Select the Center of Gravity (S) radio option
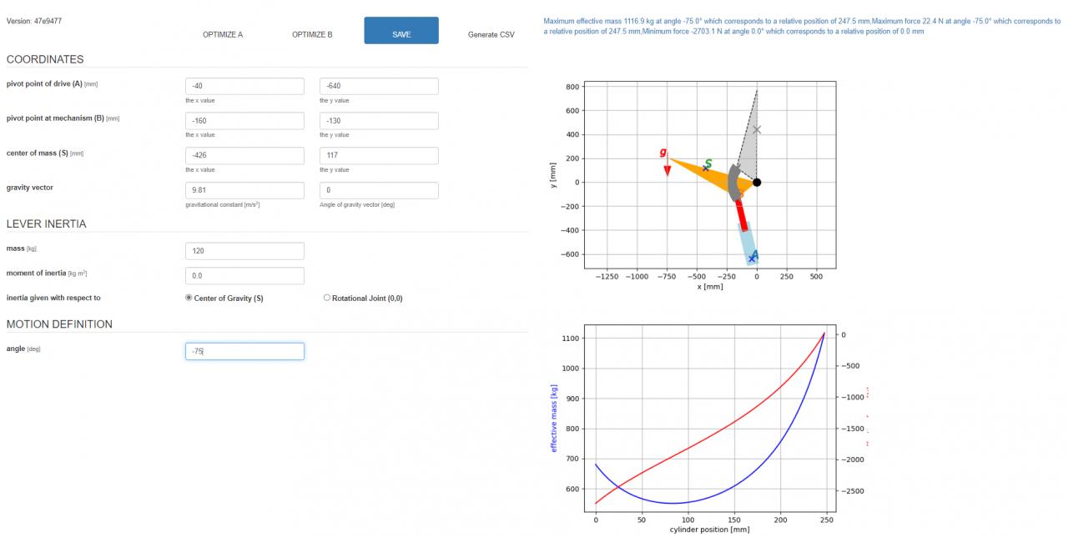The width and height of the screenshot is (1068, 537). coord(189,298)
